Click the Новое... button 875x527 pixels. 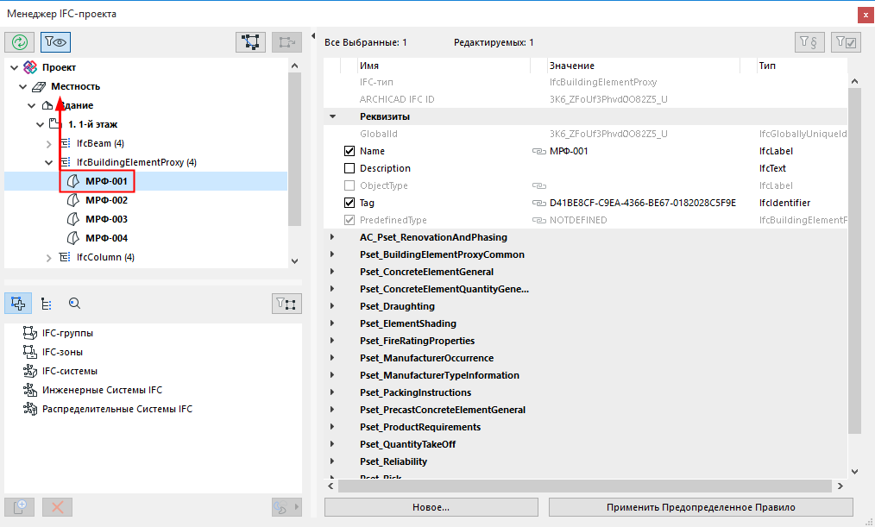[x=431, y=507]
